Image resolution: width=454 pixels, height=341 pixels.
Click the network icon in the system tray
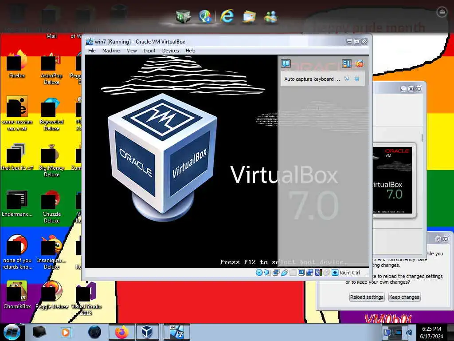(399, 332)
